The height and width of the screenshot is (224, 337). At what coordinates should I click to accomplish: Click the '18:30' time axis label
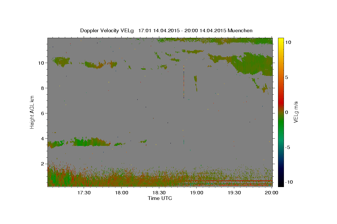(159, 193)
